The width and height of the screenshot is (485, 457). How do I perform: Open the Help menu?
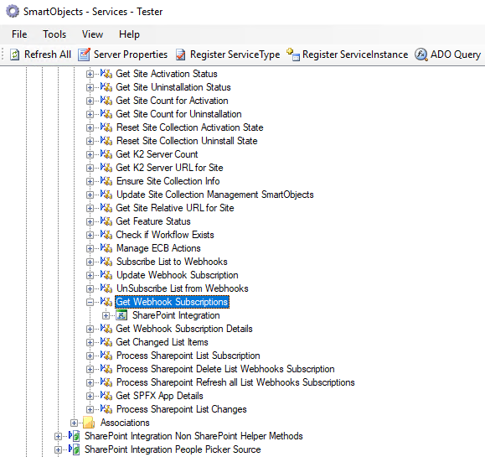[x=129, y=34]
